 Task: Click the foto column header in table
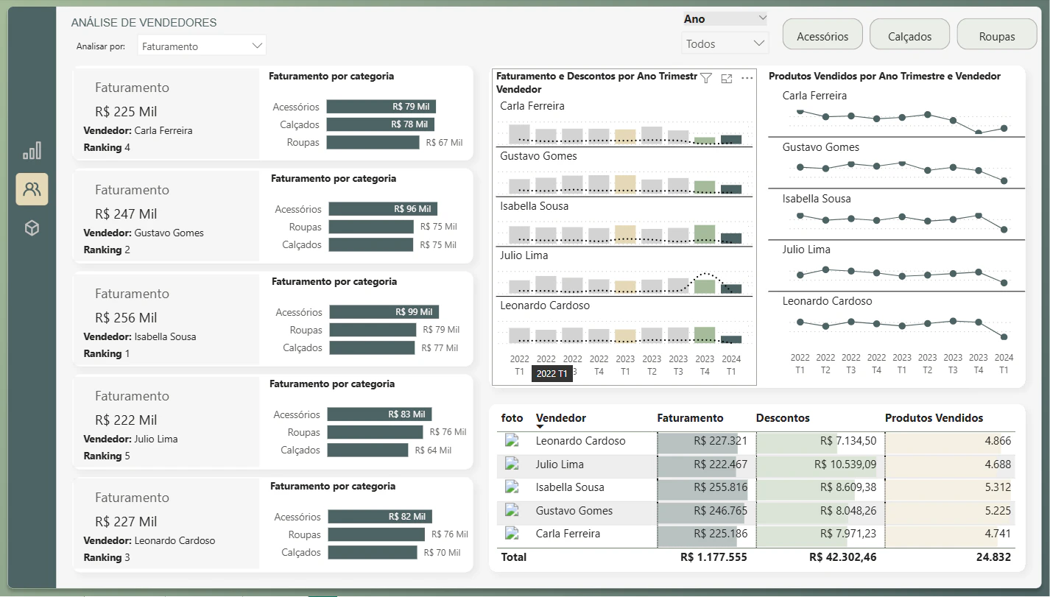click(512, 418)
